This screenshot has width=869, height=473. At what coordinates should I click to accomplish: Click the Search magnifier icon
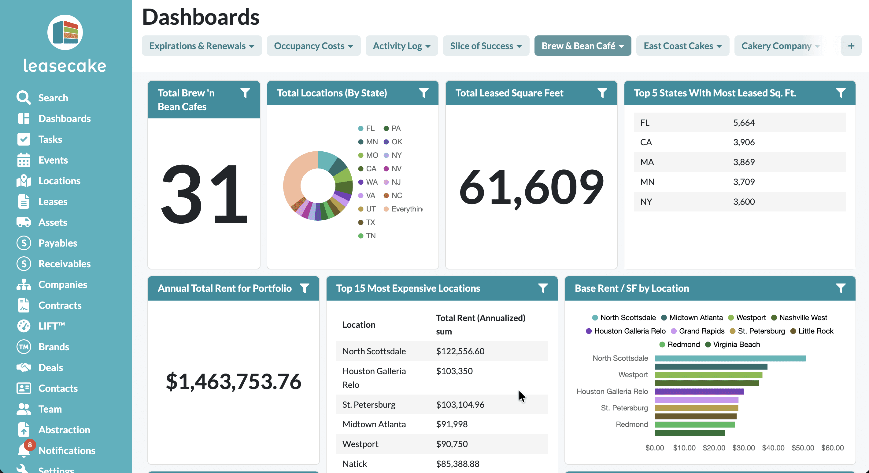24,98
